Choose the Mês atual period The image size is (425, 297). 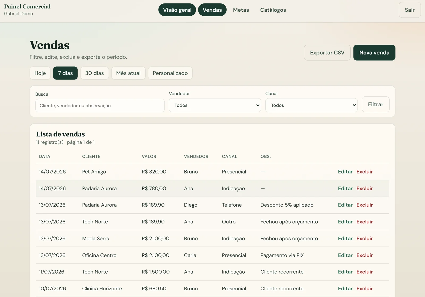[128, 73]
